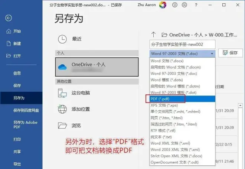Choose XPS 文档 (*.xps) format
Viewport: 245px width, 169px height.
point(182,105)
